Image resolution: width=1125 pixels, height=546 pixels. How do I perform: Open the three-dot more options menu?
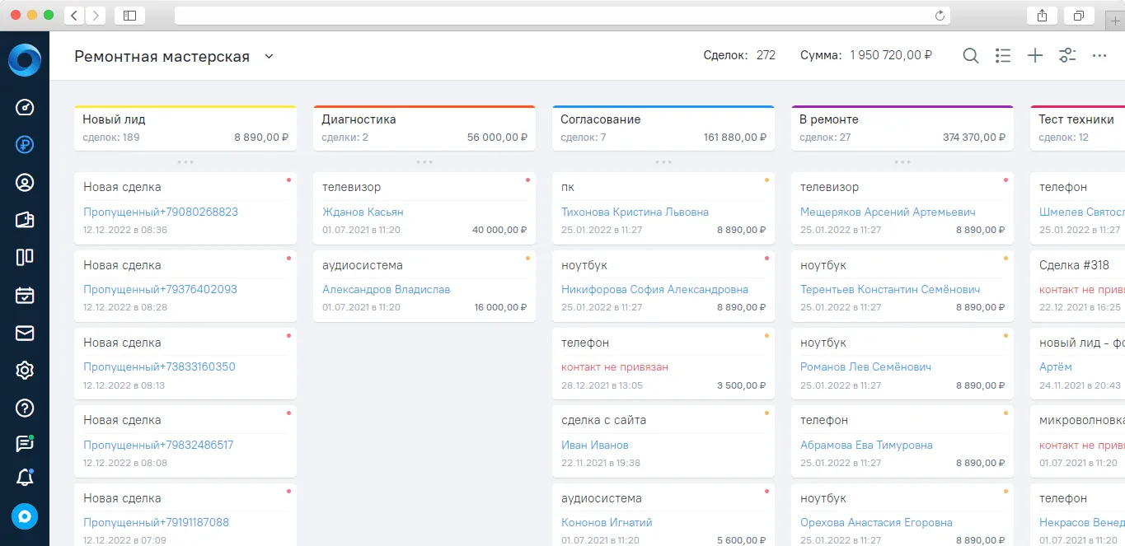tap(1099, 56)
